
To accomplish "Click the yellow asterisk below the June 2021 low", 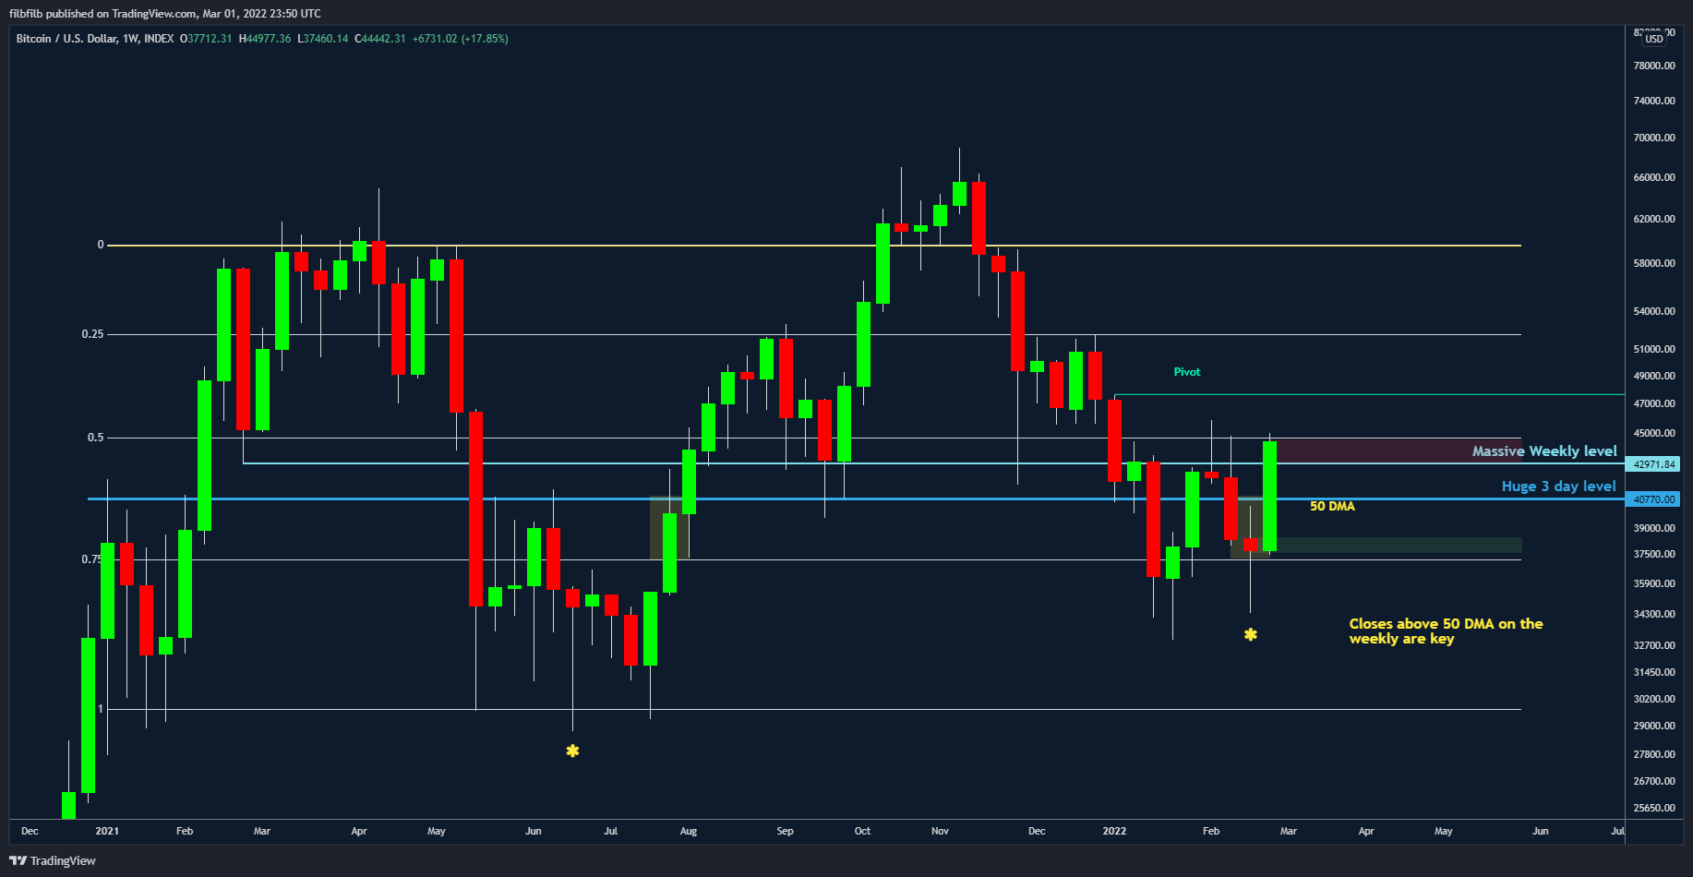I will click(572, 751).
